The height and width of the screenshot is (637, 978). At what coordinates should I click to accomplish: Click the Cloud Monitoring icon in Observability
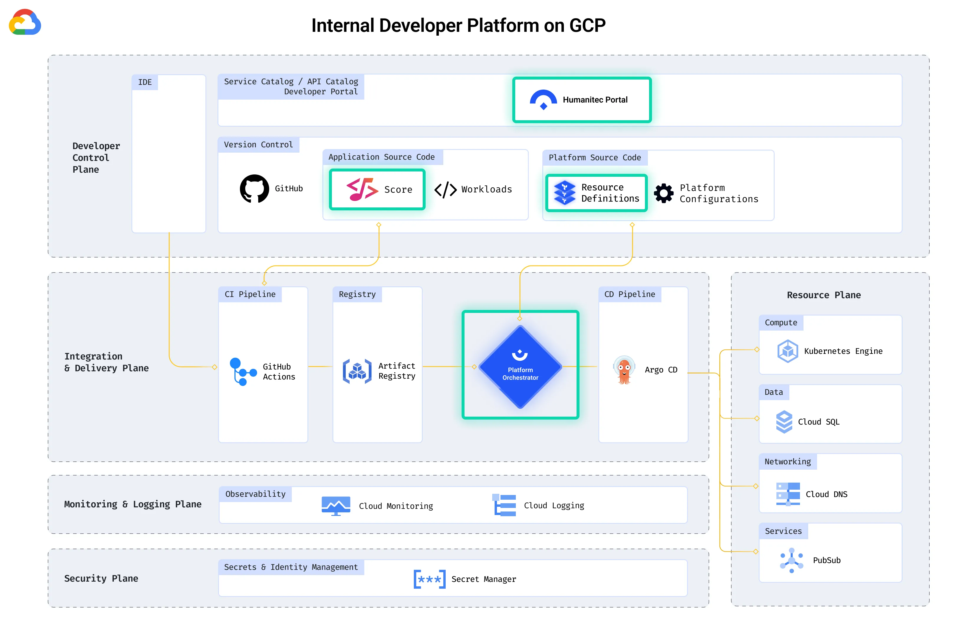click(x=335, y=506)
